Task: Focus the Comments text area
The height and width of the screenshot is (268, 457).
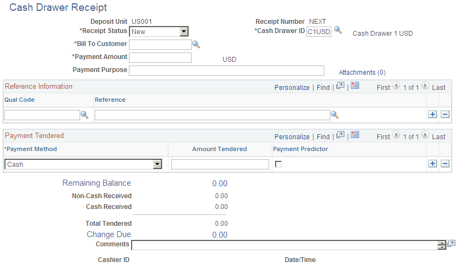Action: (284, 245)
